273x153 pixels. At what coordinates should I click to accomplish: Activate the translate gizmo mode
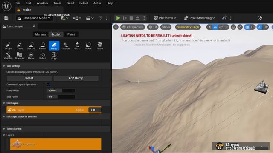pyautogui.click(x=215, y=27)
